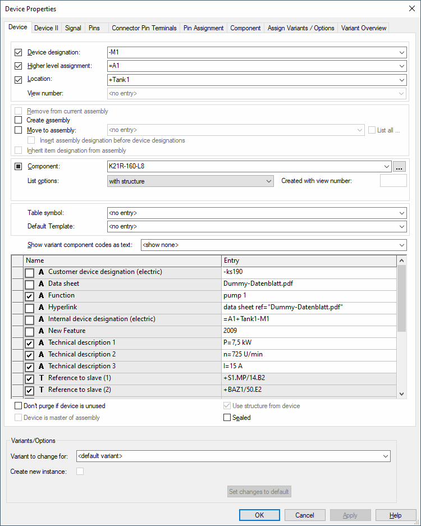Screen dimensions: 421x526
Task: Click the Cancel button
Action: 305,515
